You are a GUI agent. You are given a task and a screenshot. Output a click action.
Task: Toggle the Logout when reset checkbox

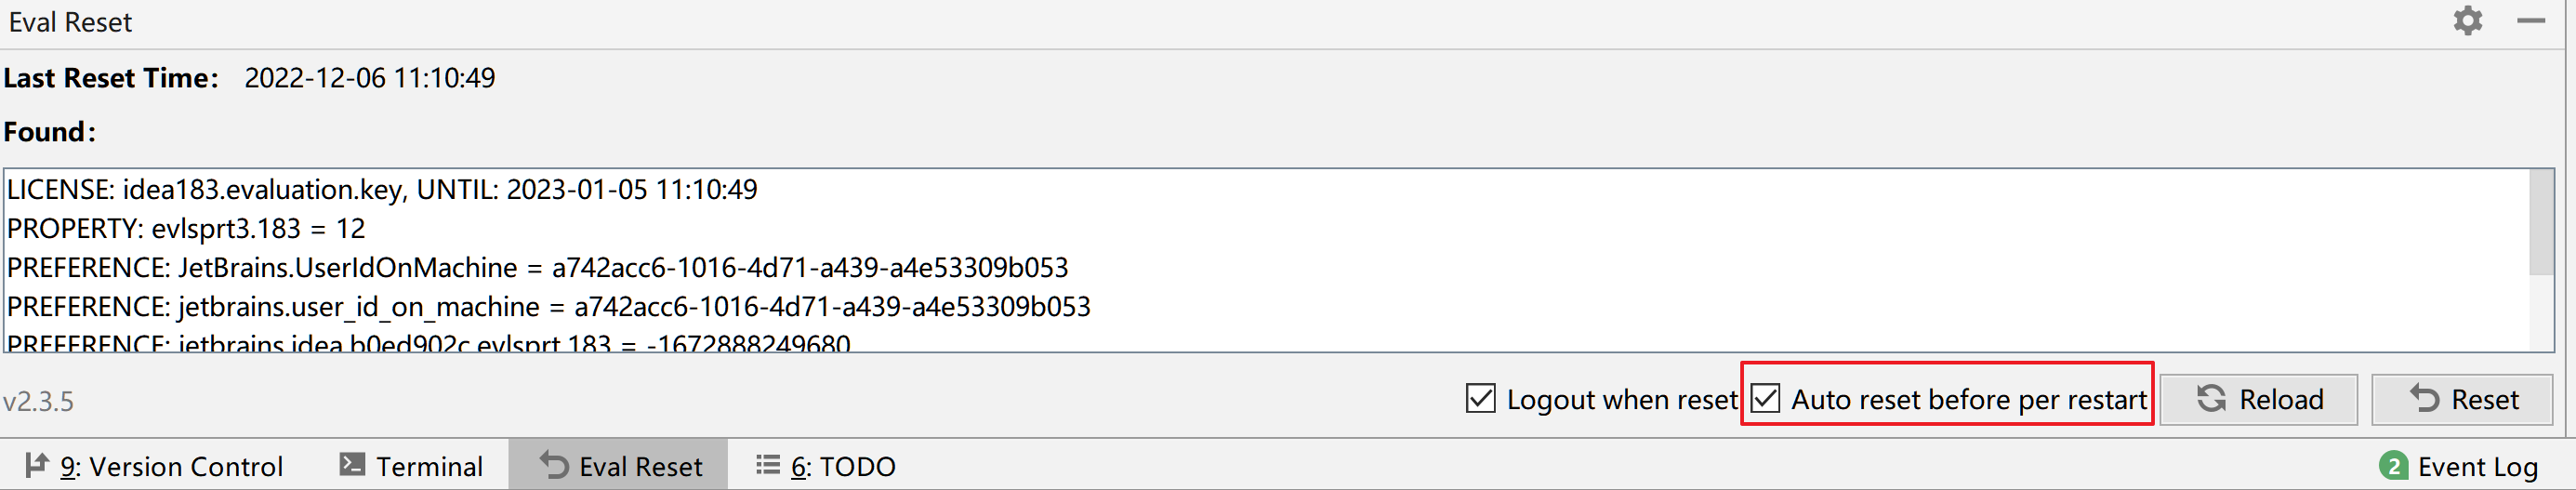coord(1481,398)
